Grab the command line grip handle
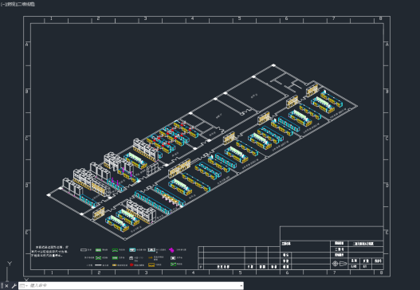Viewport: 420px width, 290px height. coord(2,286)
